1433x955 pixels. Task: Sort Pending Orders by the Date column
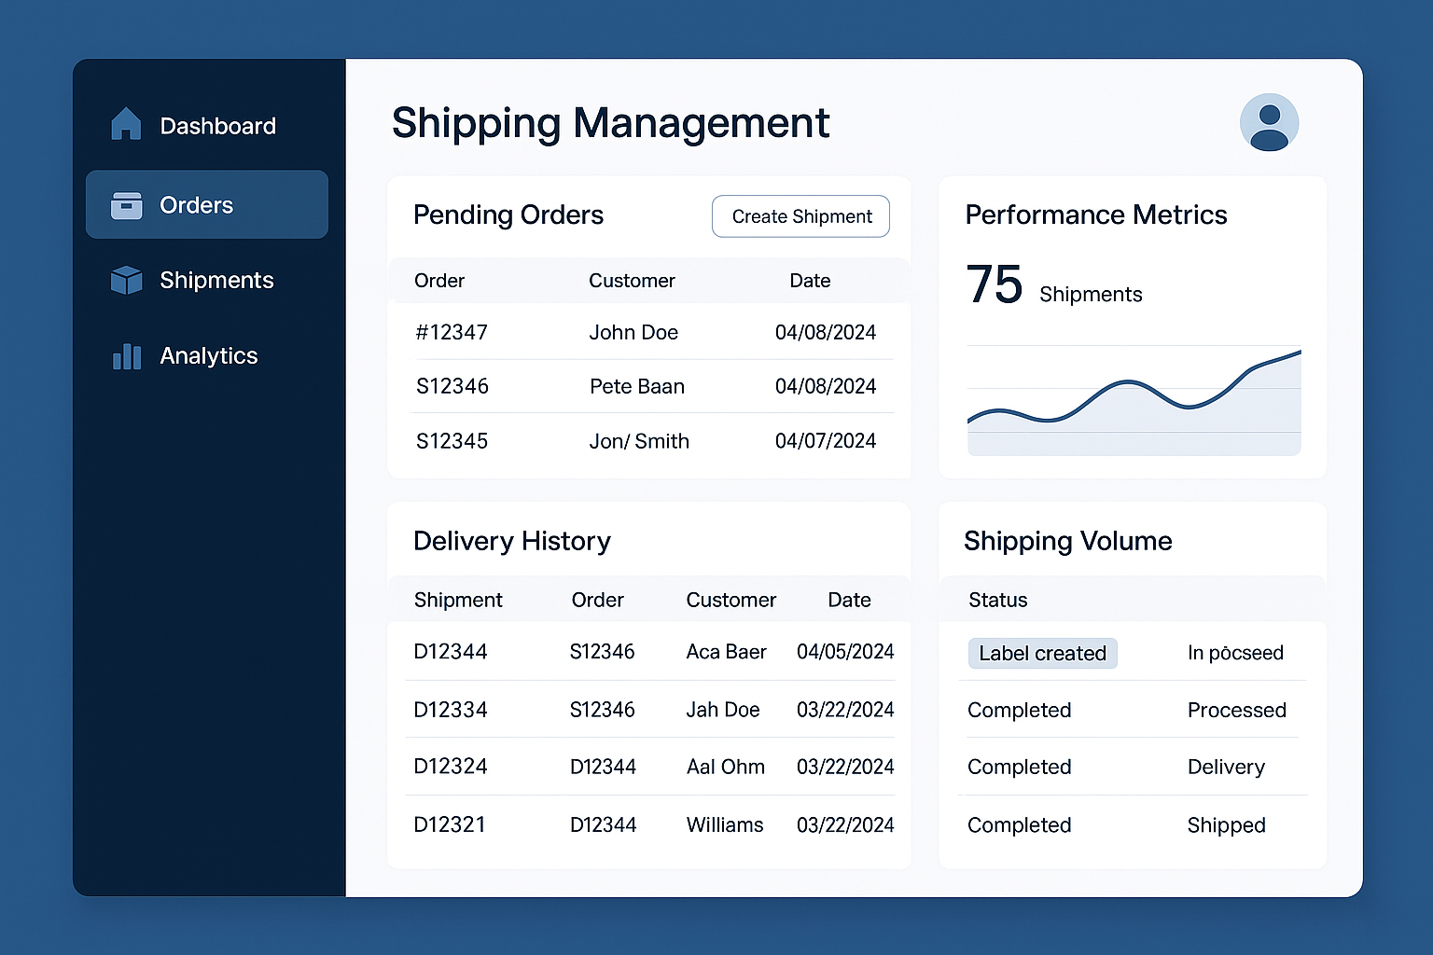pyautogui.click(x=809, y=280)
